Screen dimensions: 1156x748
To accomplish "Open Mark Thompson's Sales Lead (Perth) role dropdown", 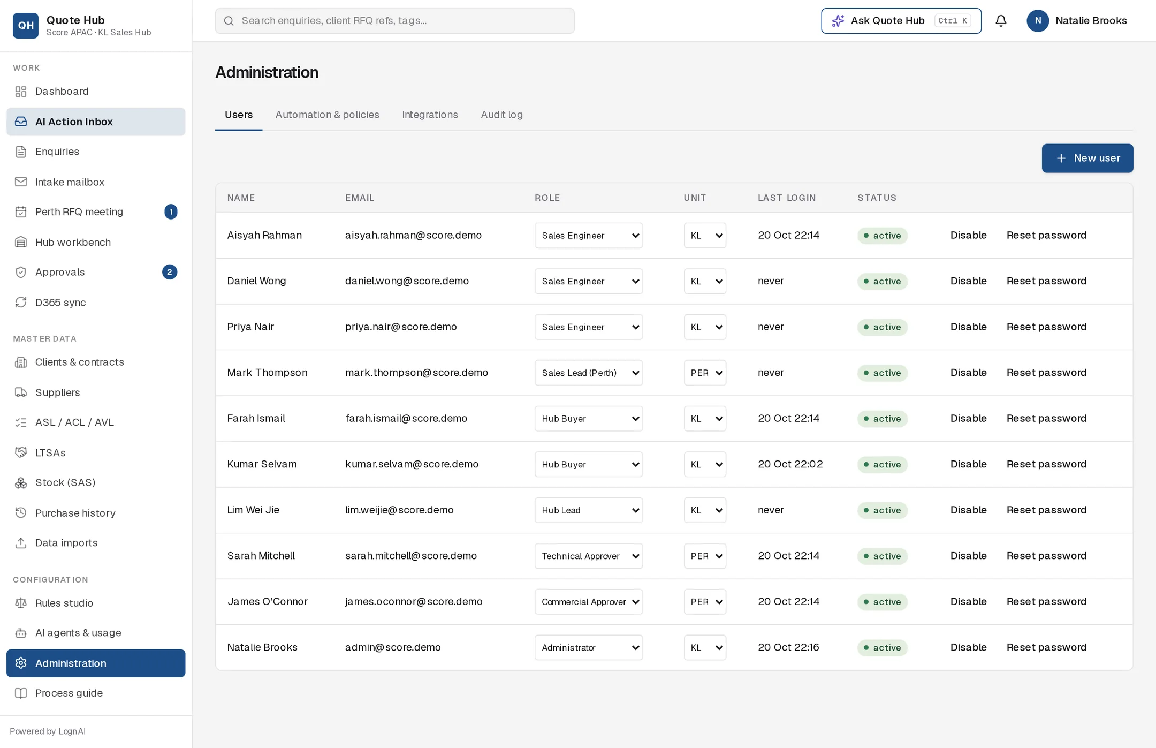I will pos(588,373).
